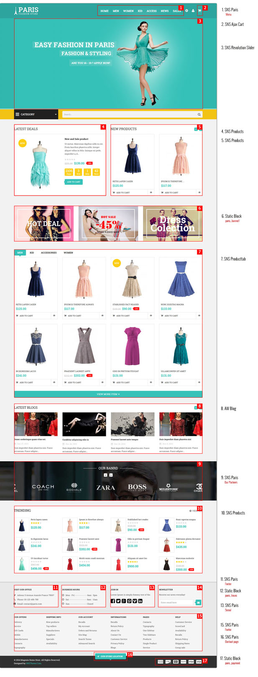Go to next brand in Our Banrd carousel
258x677 pixels.
tap(111, 475)
